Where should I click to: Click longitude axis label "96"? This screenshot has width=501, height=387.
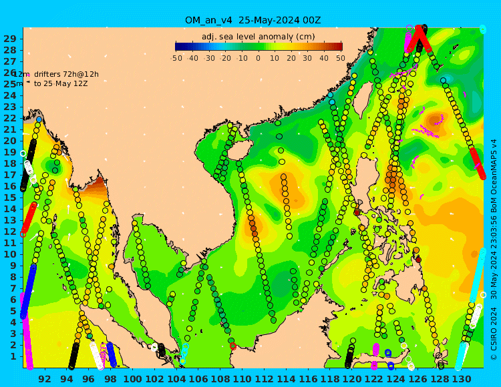[x=88, y=379]
